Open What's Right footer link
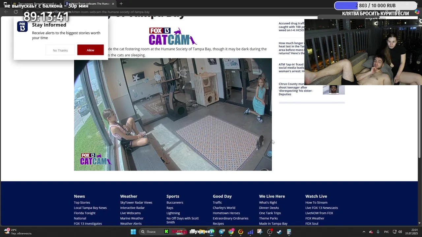 click(268, 202)
